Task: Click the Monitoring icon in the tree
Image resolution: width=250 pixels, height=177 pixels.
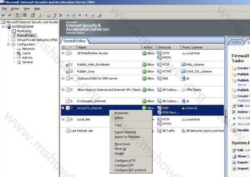Action: [x=14, y=31]
